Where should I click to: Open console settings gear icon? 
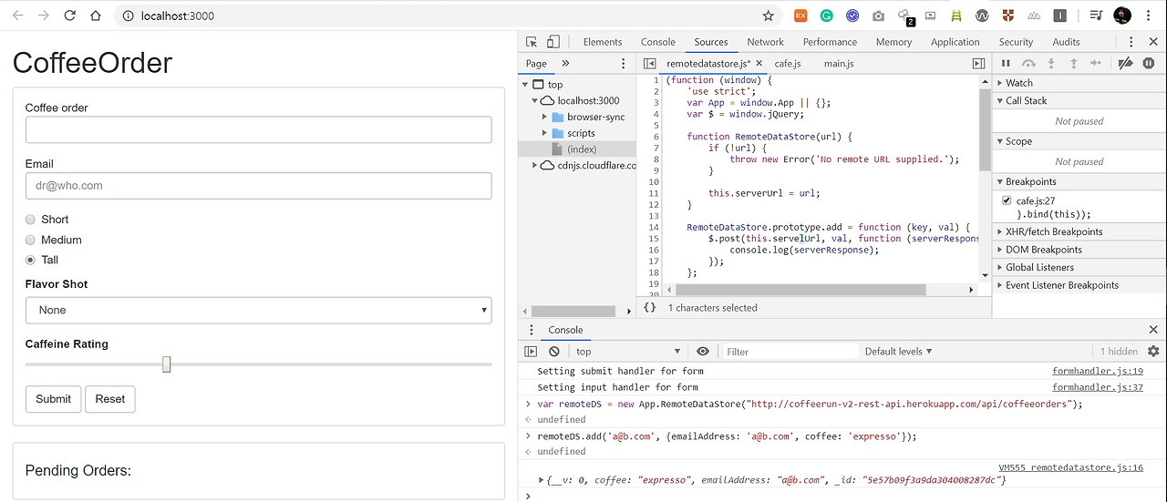pos(1153,352)
